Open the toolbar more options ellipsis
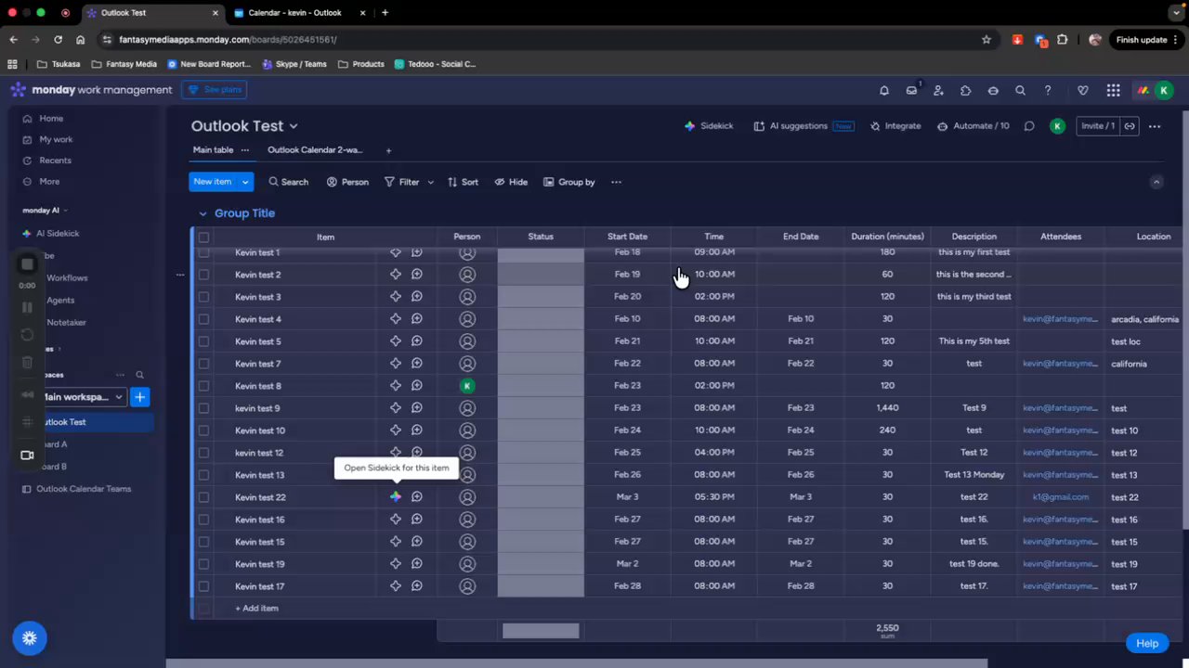This screenshot has height=668, width=1189. (x=616, y=182)
